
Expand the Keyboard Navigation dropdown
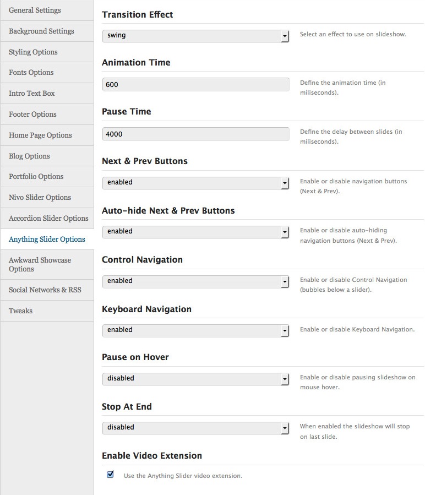coord(195,330)
